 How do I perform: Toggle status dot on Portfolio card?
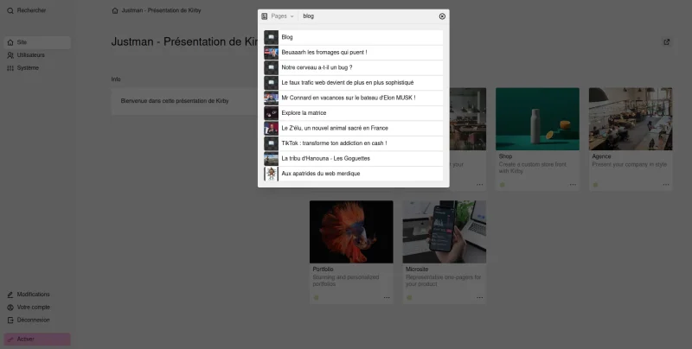click(x=316, y=298)
